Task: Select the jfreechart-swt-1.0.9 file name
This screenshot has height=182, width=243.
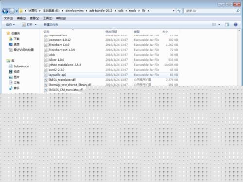Action: pyautogui.click(x=62, y=50)
